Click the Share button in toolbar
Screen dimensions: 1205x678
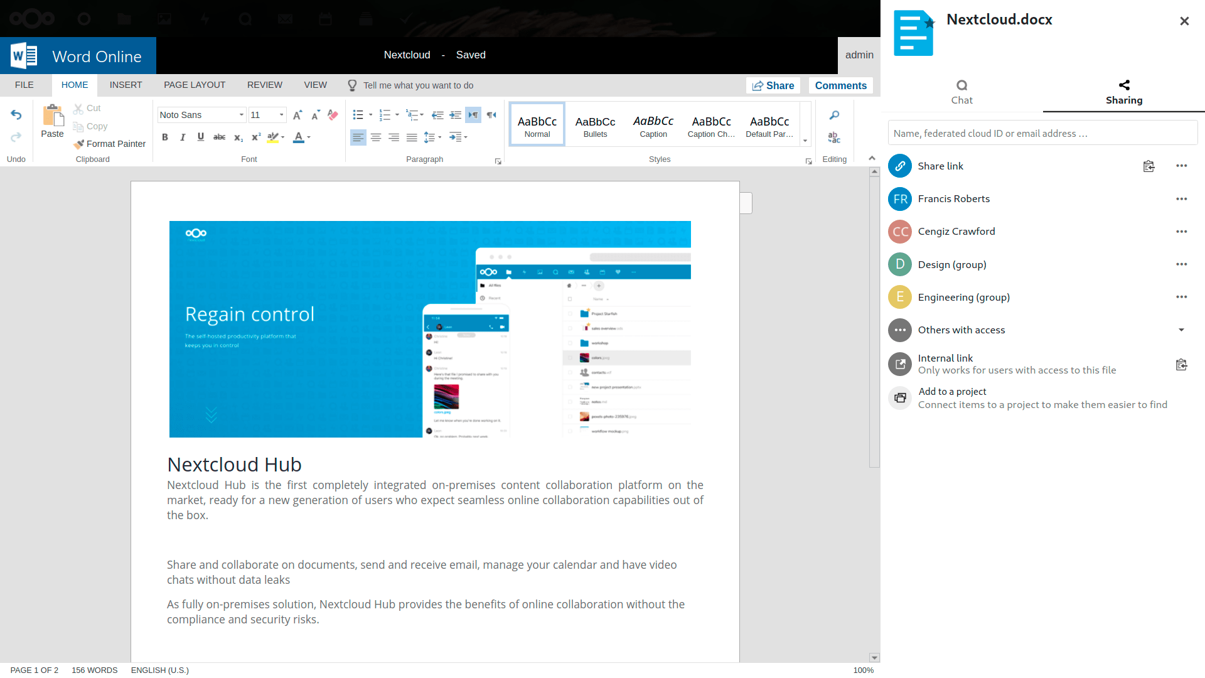[773, 85]
